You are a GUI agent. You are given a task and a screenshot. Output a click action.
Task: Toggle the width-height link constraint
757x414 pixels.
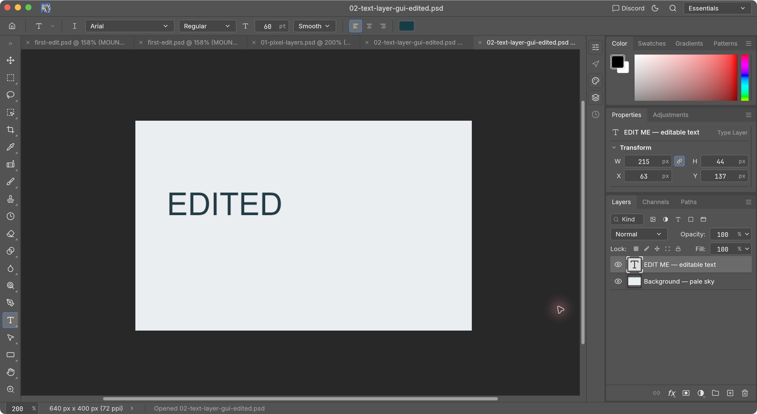tap(679, 161)
